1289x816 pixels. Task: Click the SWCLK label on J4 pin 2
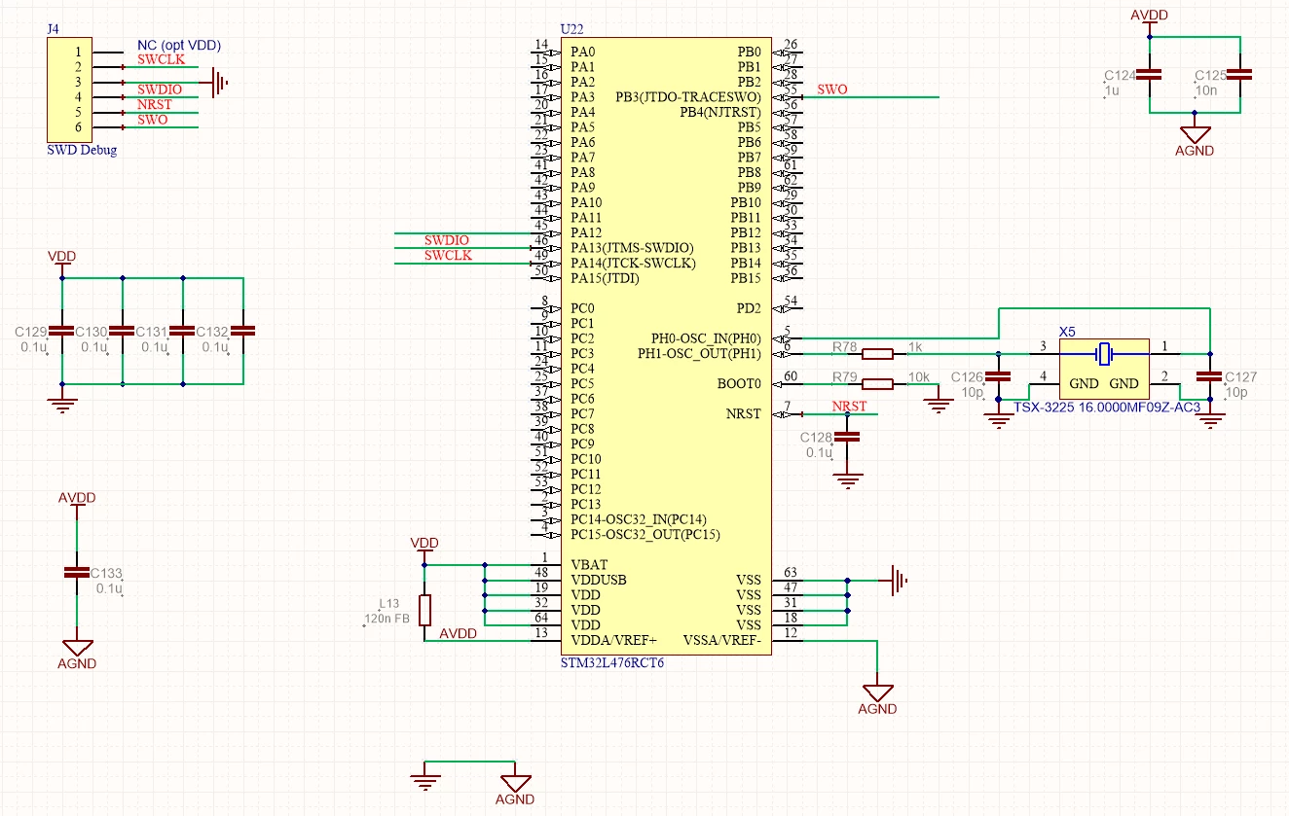click(162, 59)
